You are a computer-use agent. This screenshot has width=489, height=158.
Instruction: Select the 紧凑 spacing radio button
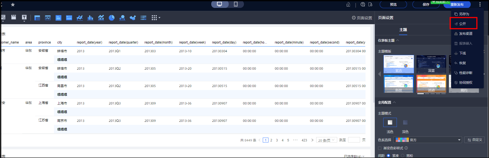(x=388, y=156)
